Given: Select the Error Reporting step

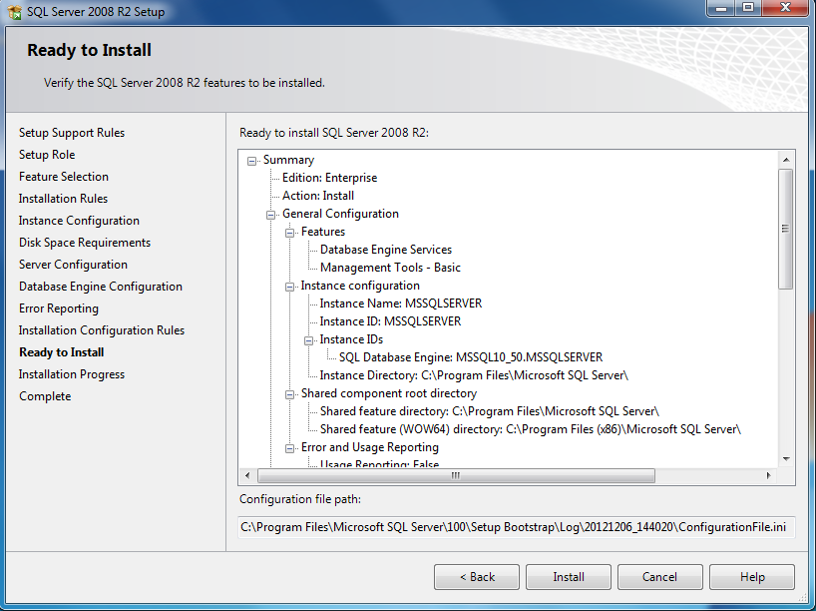Looking at the screenshot, I should (x=59, y=308).
